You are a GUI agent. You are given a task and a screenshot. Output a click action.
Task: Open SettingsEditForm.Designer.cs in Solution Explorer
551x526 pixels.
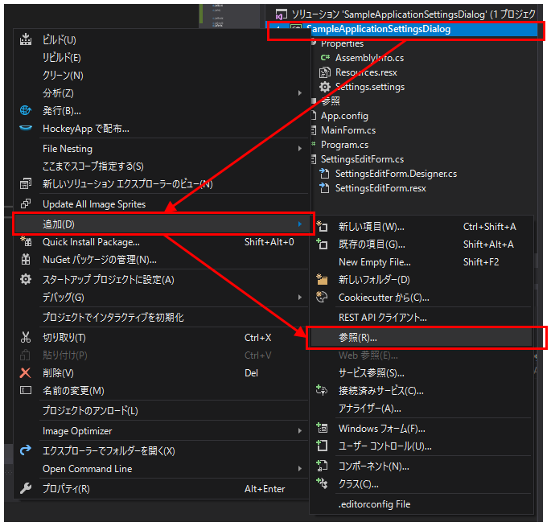396,173
